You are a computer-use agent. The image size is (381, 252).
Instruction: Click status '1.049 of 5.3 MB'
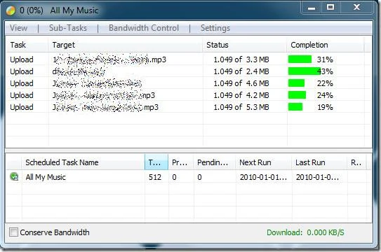(x=241, y=107)
